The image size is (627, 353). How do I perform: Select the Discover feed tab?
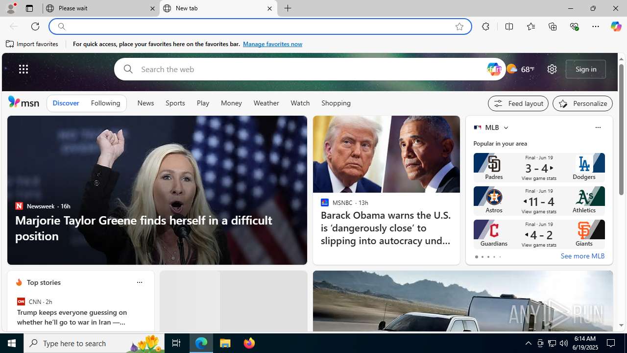pos(66,103)
